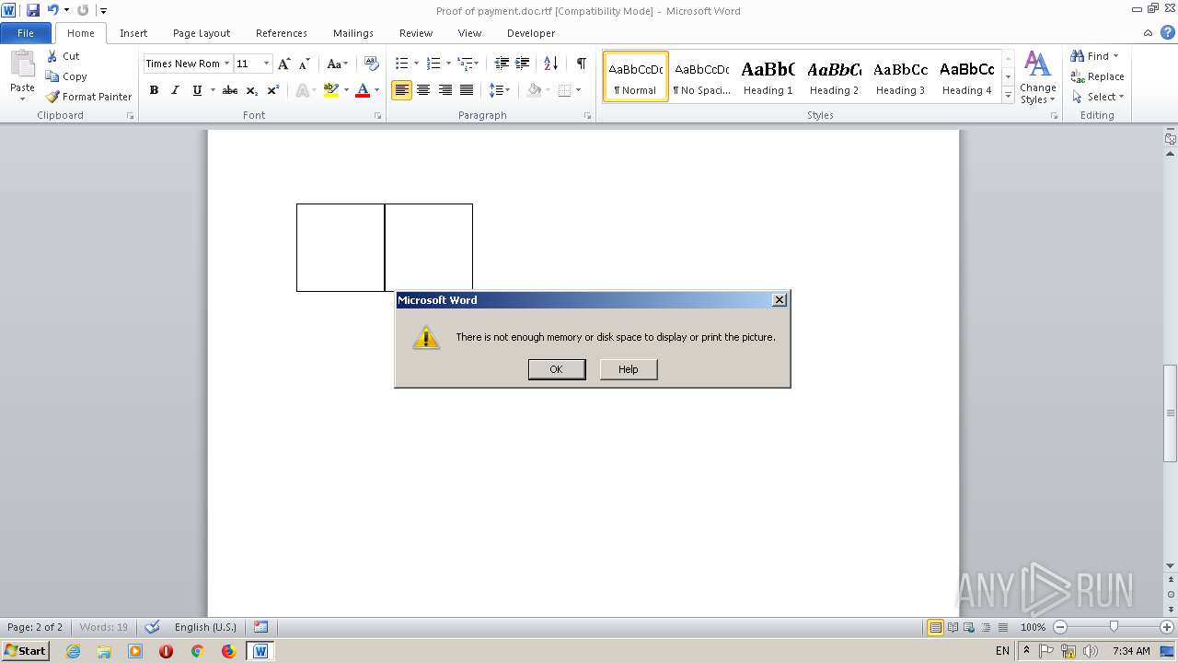The height and width of the screenshot is (663, 1178).
Task: Decrease paragraph indent
Action: pyautogui.click(x=502, y=64)
